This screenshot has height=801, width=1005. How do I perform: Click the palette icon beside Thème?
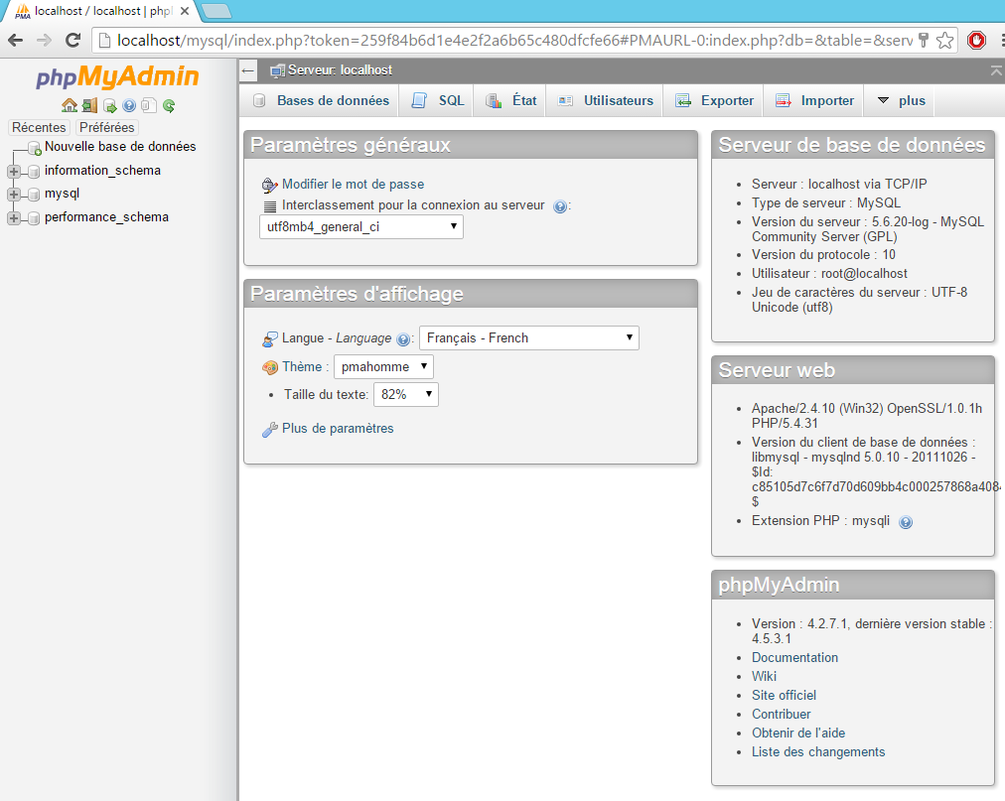pos(270,367)
